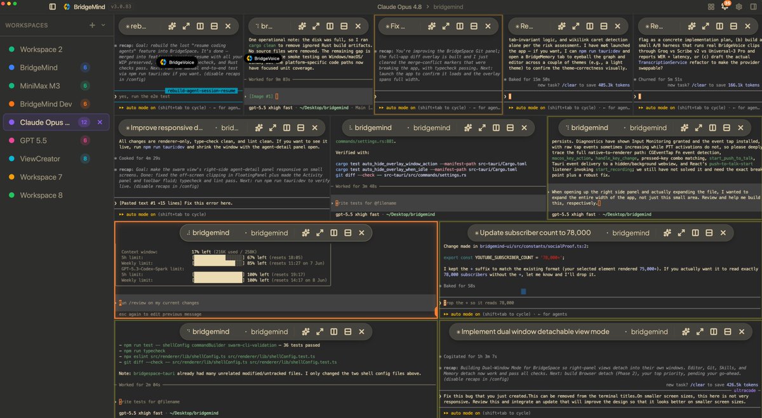
Task: Click the agents sparkle icon in "br…" pane
Action: (302, 27)
